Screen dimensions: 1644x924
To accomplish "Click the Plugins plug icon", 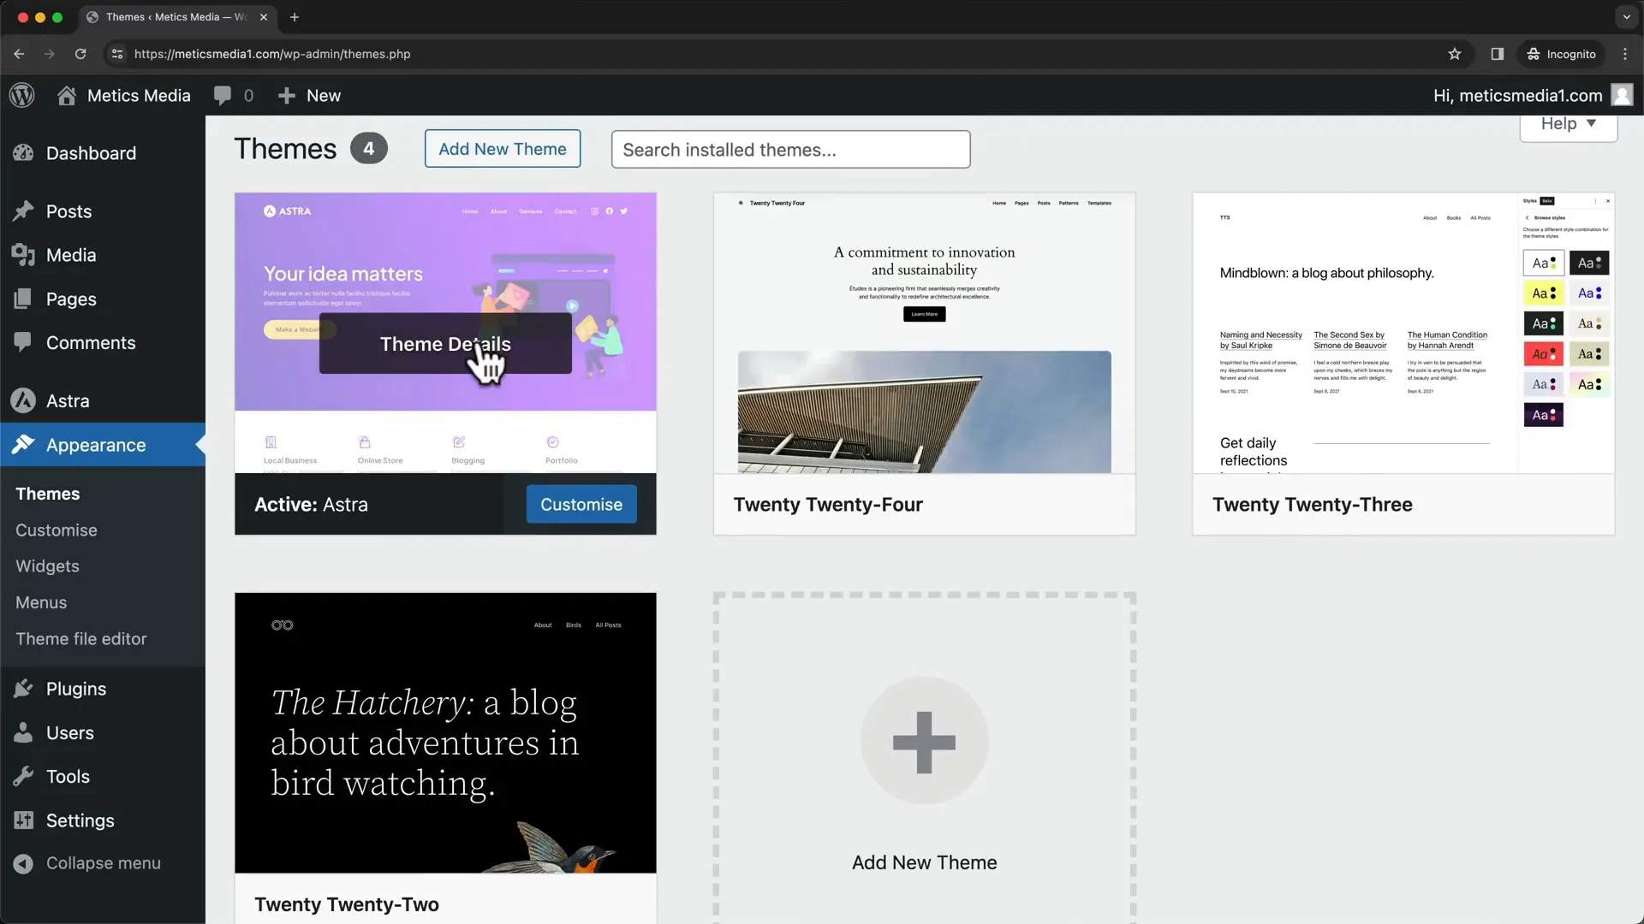I will 23,689.
